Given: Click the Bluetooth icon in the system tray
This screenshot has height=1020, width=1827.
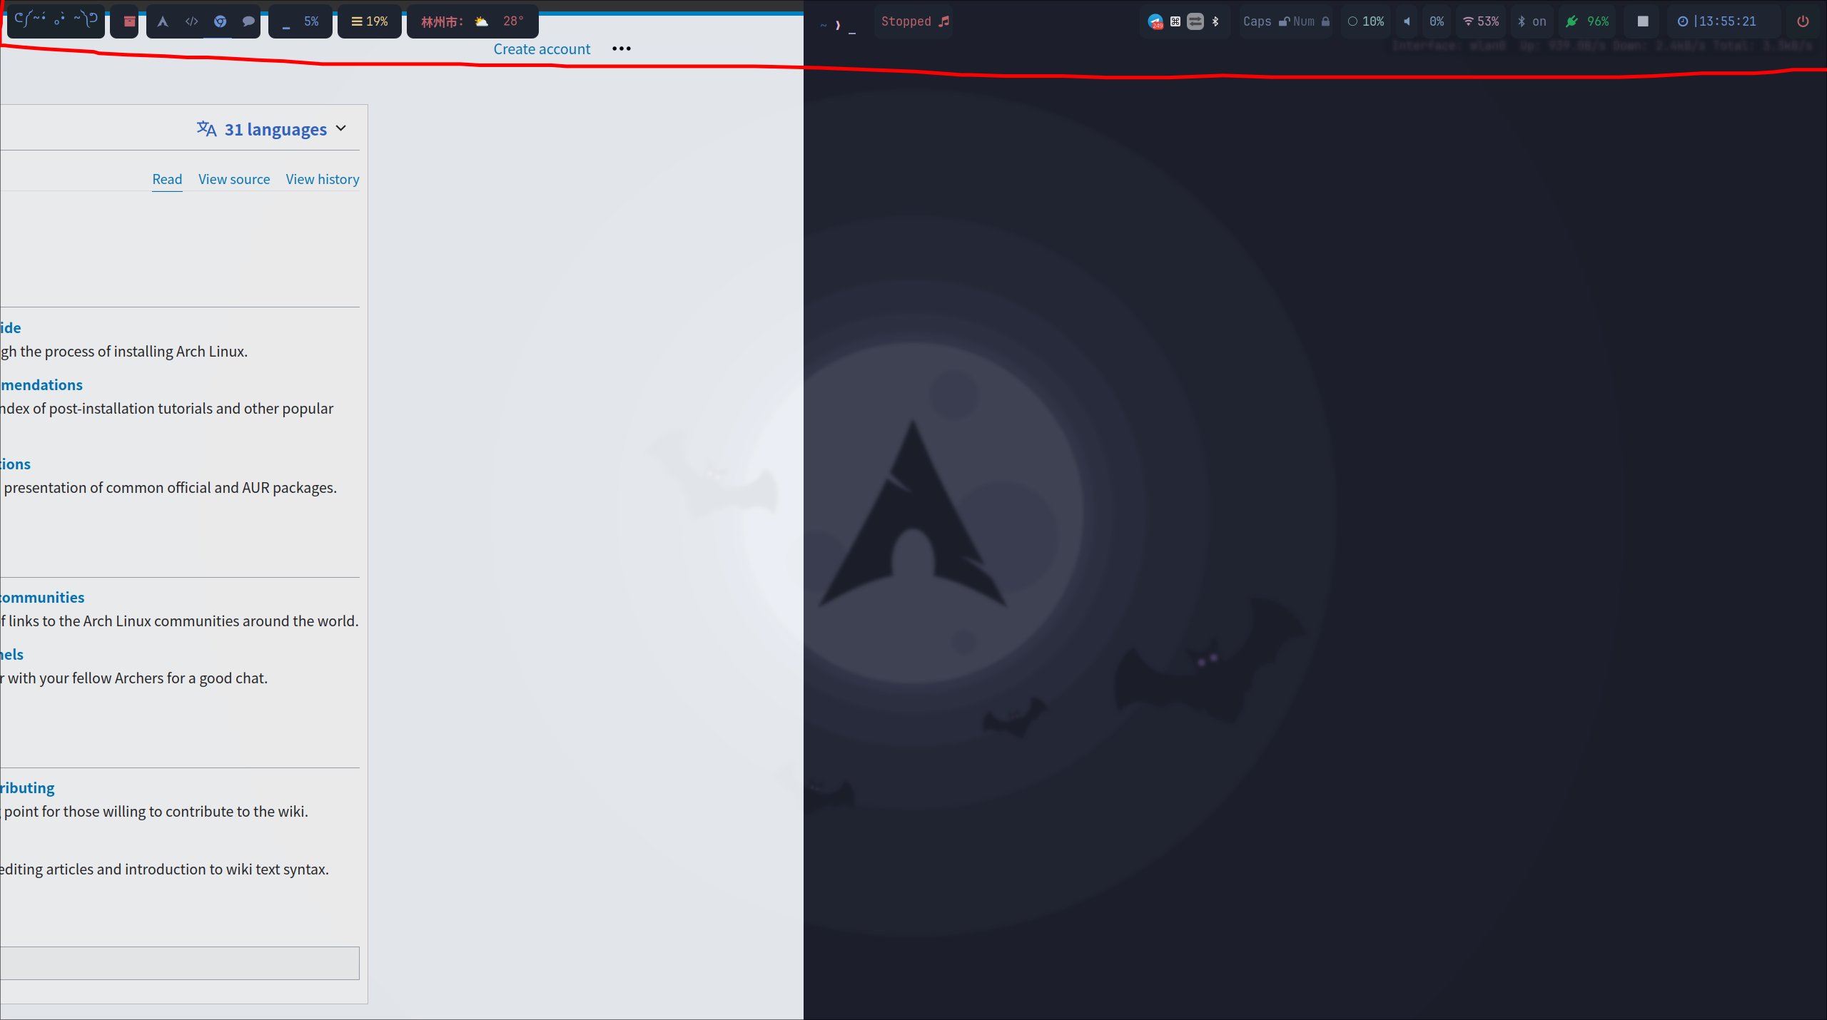Looking at the screenshot, I should 1215,21.
